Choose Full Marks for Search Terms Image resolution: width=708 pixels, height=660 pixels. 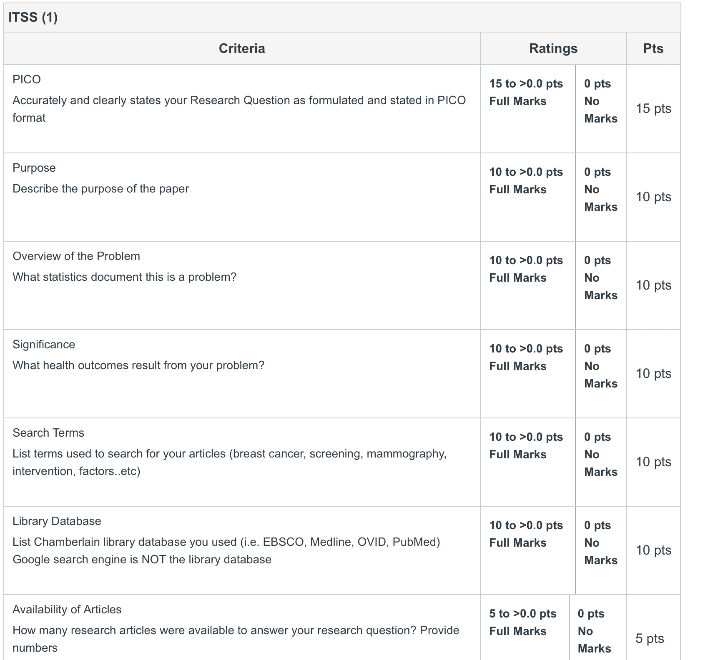(527, 462)
